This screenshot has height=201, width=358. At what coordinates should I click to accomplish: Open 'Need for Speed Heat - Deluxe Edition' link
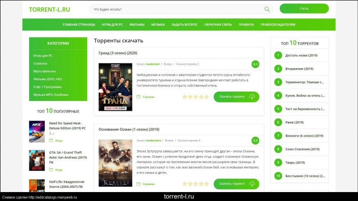pos(67,128)
